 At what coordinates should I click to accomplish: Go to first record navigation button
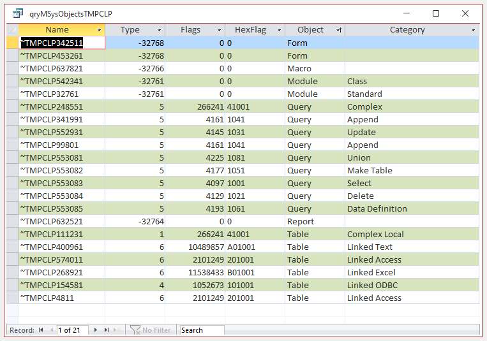tap(41, 330)
